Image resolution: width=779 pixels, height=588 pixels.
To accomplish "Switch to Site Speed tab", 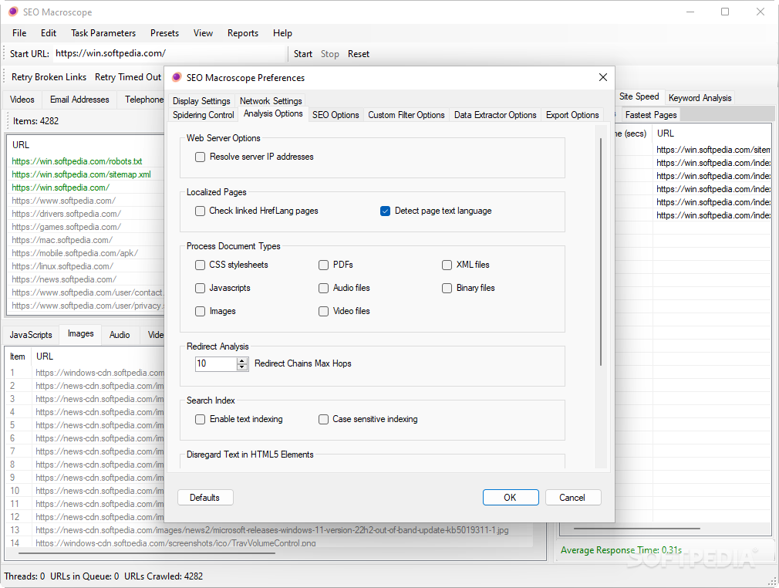I will 639,96.
